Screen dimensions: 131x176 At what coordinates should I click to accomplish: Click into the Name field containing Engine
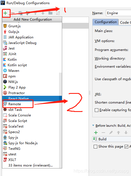click(x=118, y=13)
